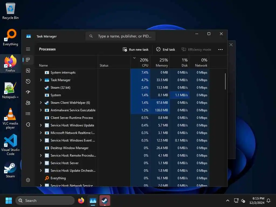The image size is (276, 207).
Task: Click the Desktop Window Manager process icon
Action: (47, 148)
